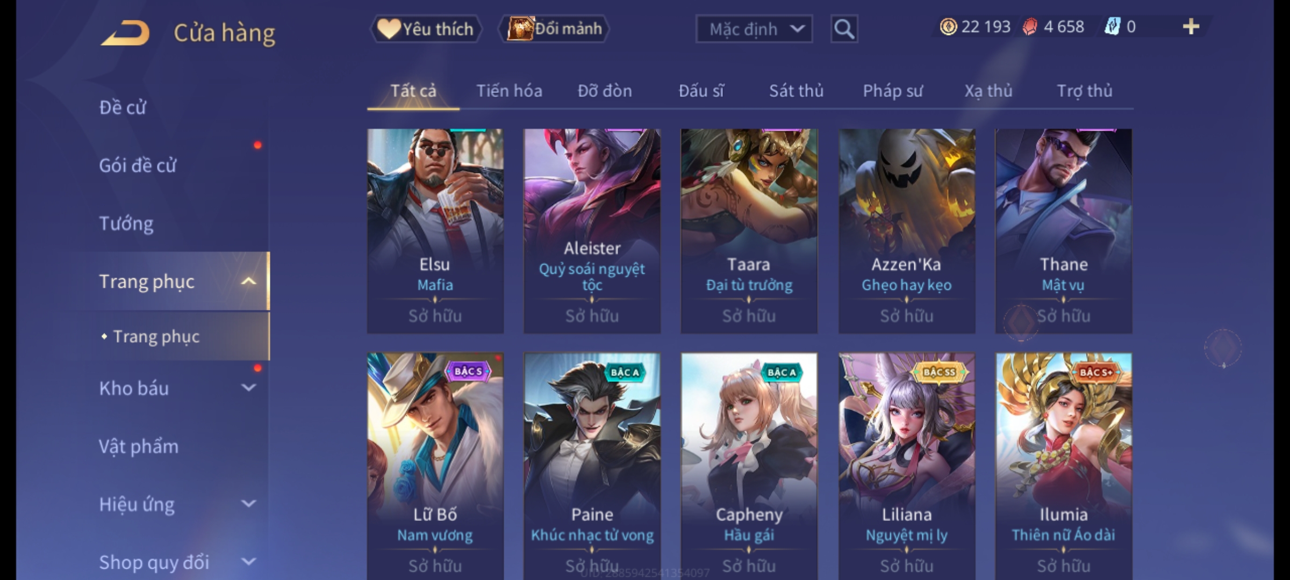Open Đổi mảnh fragment exchange button
This screenshot has height=580, width=1290.
tap(555, 29)
